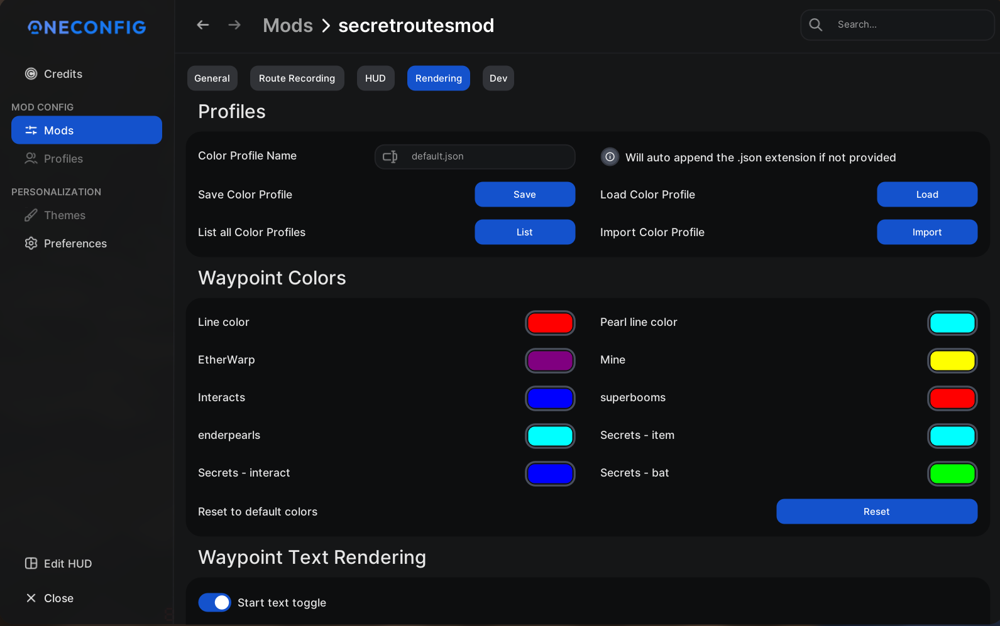The image size is (1000, 626).
Task: Open the Pearl line color swatch
Action: click(x=952, y=323)
